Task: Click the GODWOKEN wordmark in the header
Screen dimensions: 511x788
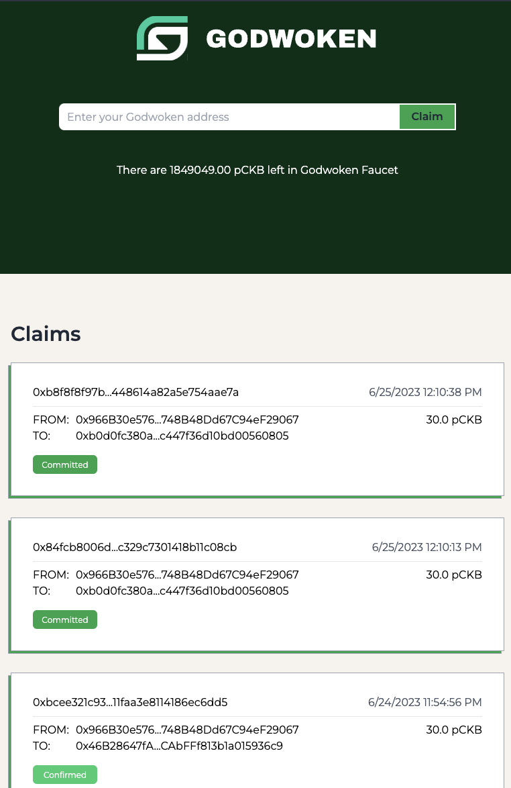Action: [x=291, y=38]
